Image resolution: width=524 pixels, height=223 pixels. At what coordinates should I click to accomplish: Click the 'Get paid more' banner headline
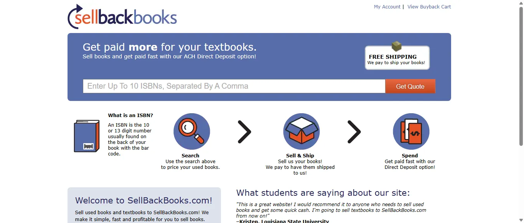pos(170,47)
